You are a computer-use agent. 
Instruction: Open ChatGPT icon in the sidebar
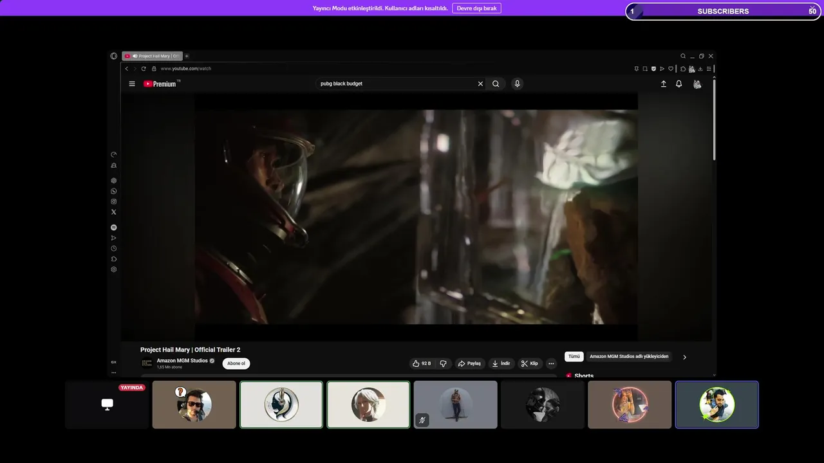[x=114, y=181]
